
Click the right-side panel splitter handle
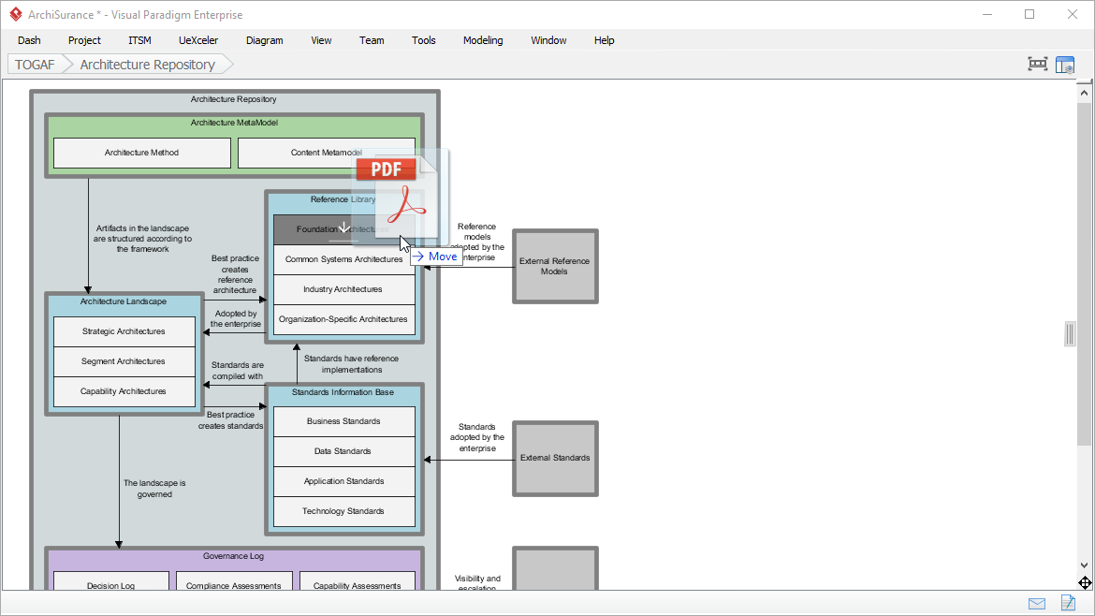pyautogui.click(x=1070, y=334)
